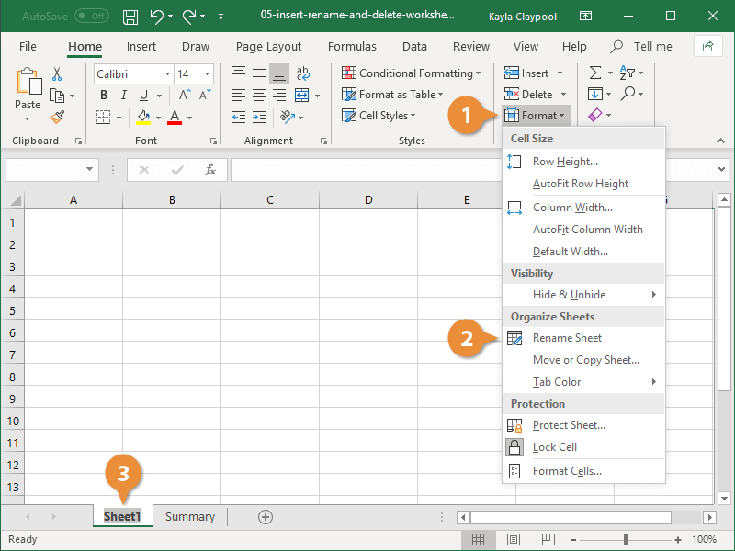Apply cell borders icon
This screenshot has width=735, height=551.
click(x=103, y=117)
